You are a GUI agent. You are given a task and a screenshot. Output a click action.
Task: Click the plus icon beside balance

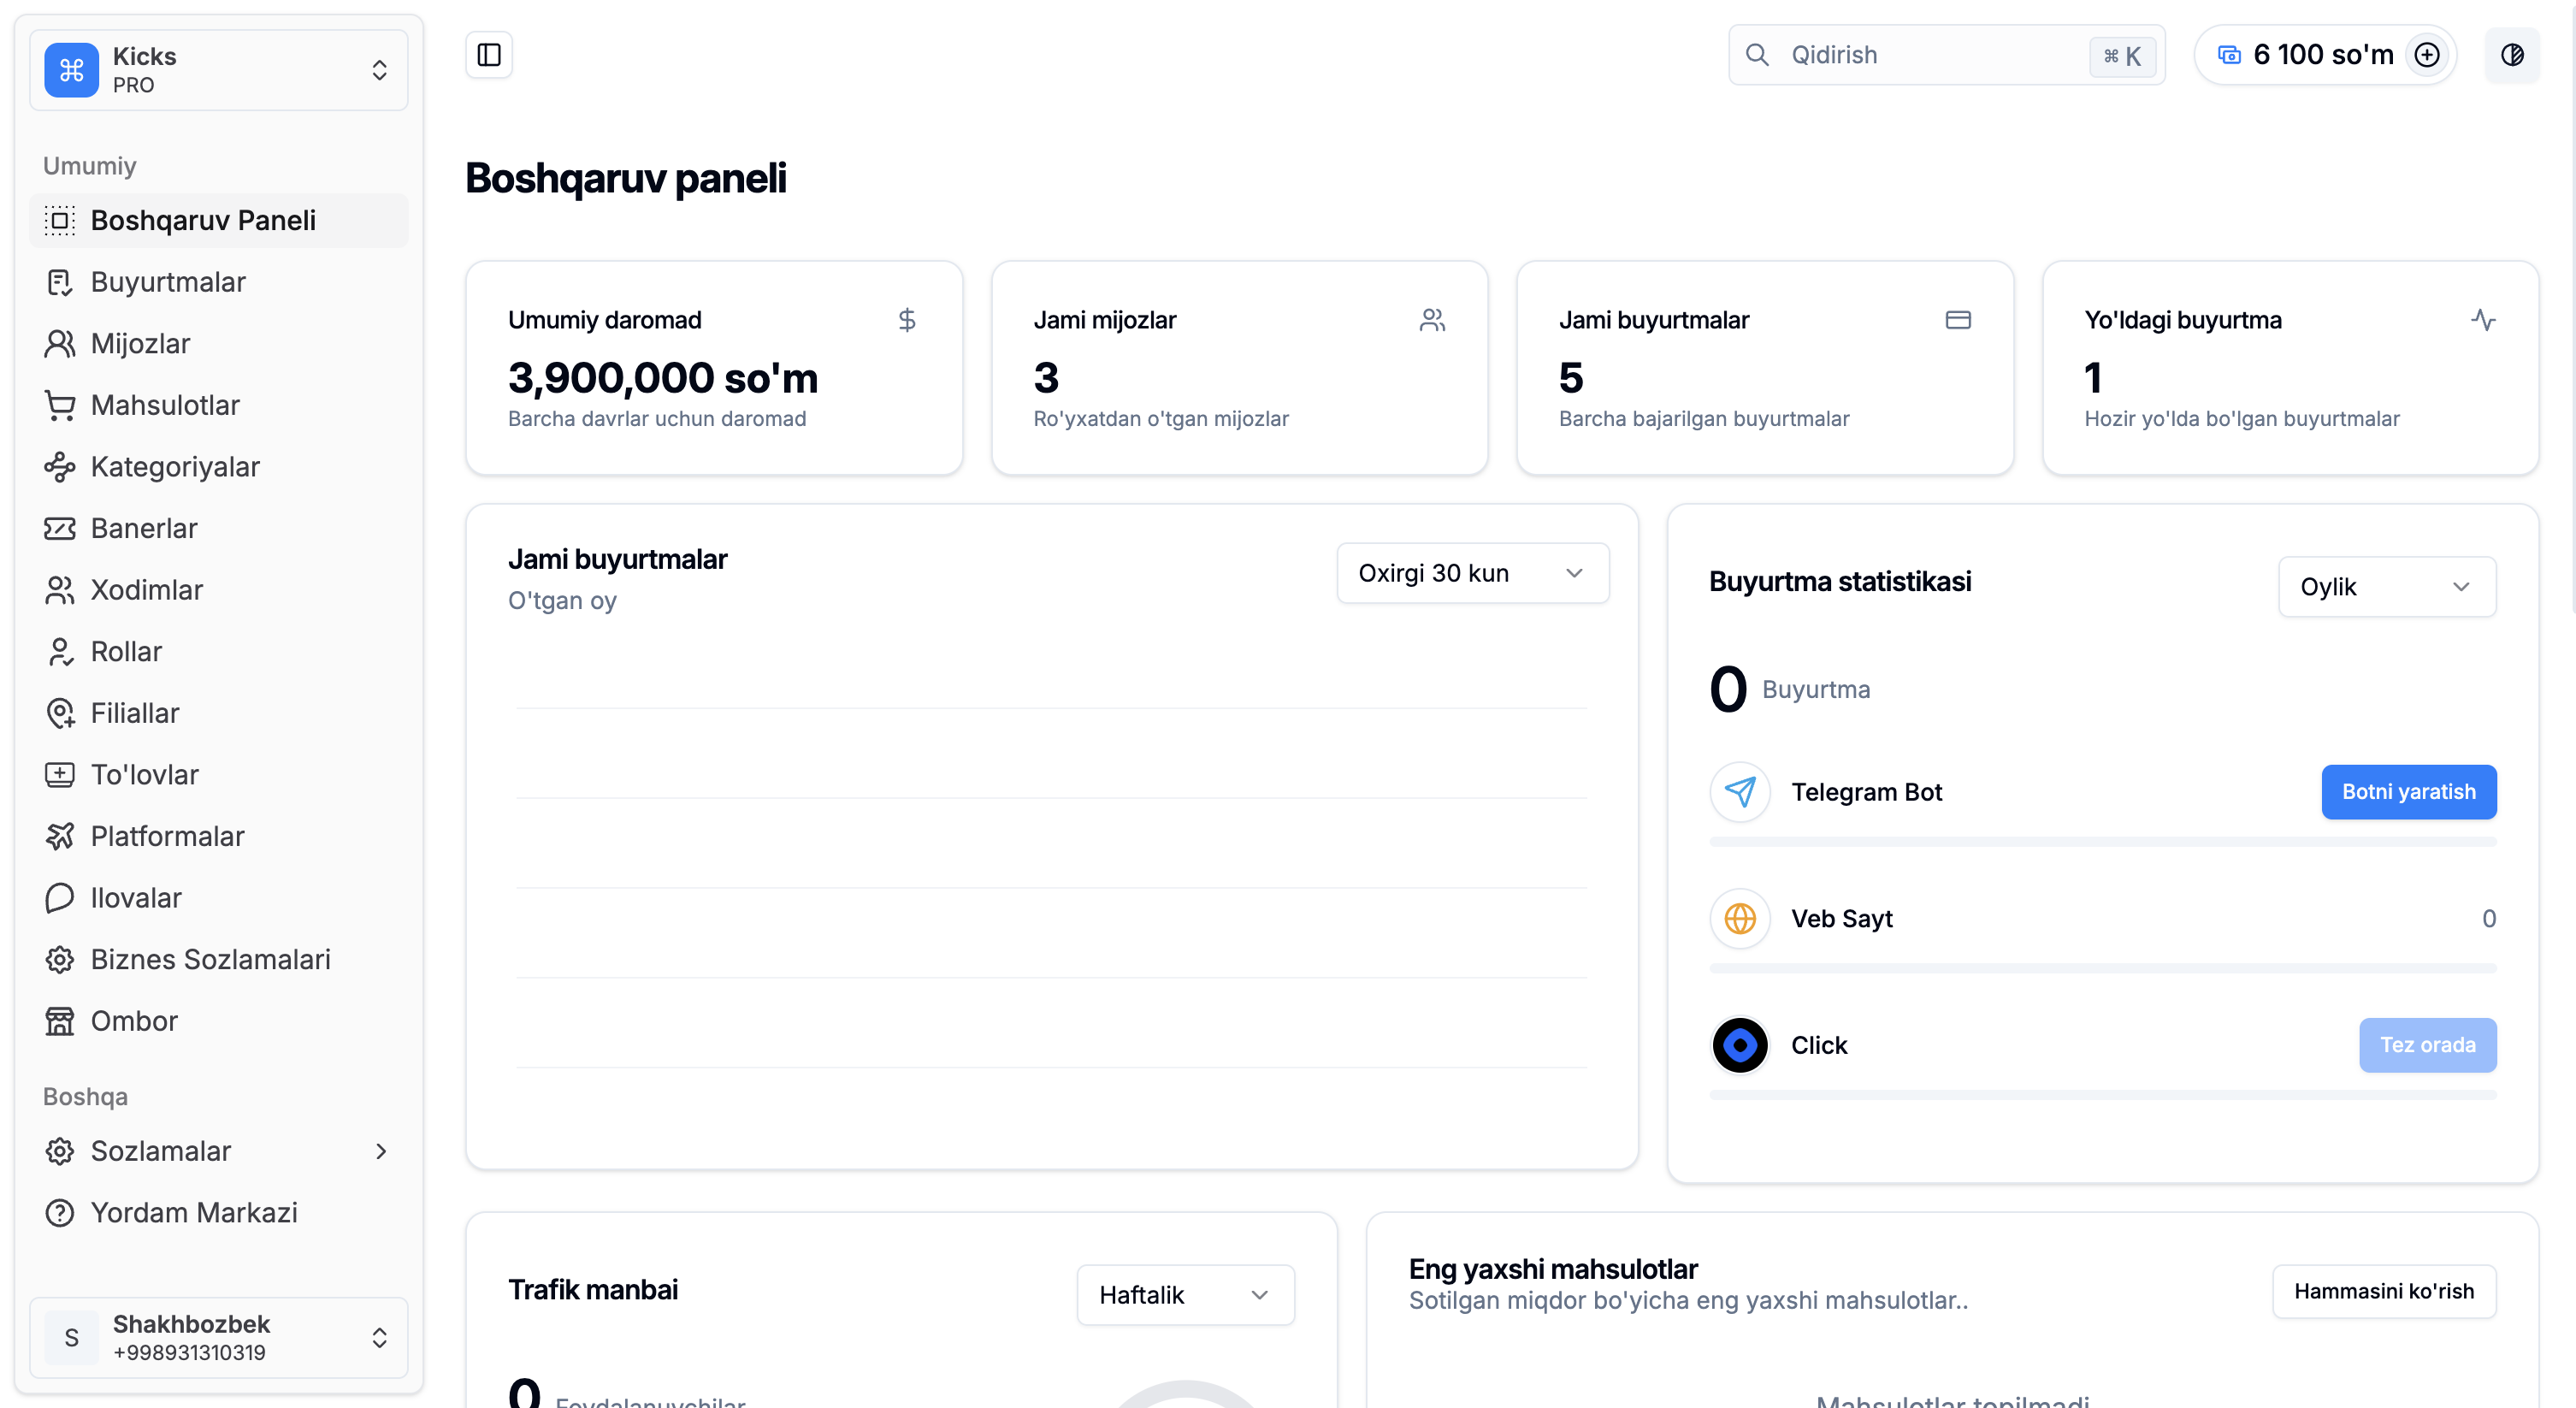(x=2427, y=55)
